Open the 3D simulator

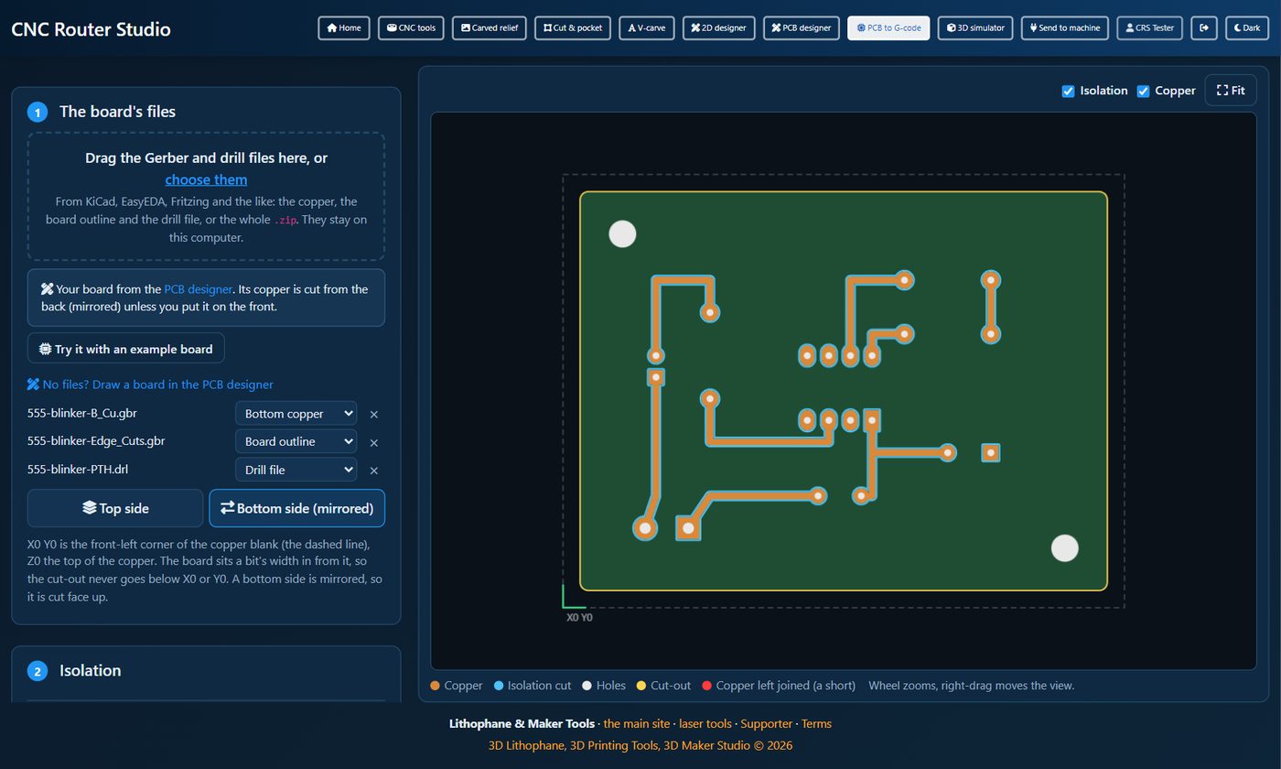(x=975, y=27)
